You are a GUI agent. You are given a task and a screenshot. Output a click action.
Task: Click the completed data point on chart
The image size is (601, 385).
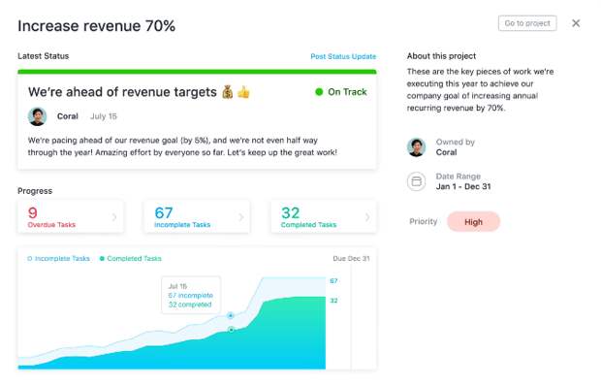[231, 330]
